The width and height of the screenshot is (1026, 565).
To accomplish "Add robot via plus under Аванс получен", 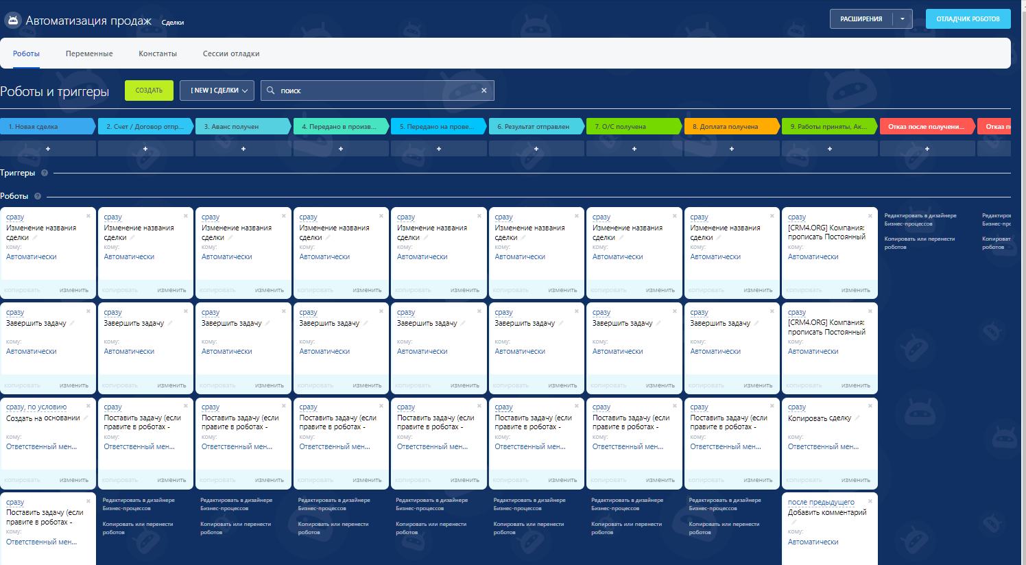I will pos(243,149).
